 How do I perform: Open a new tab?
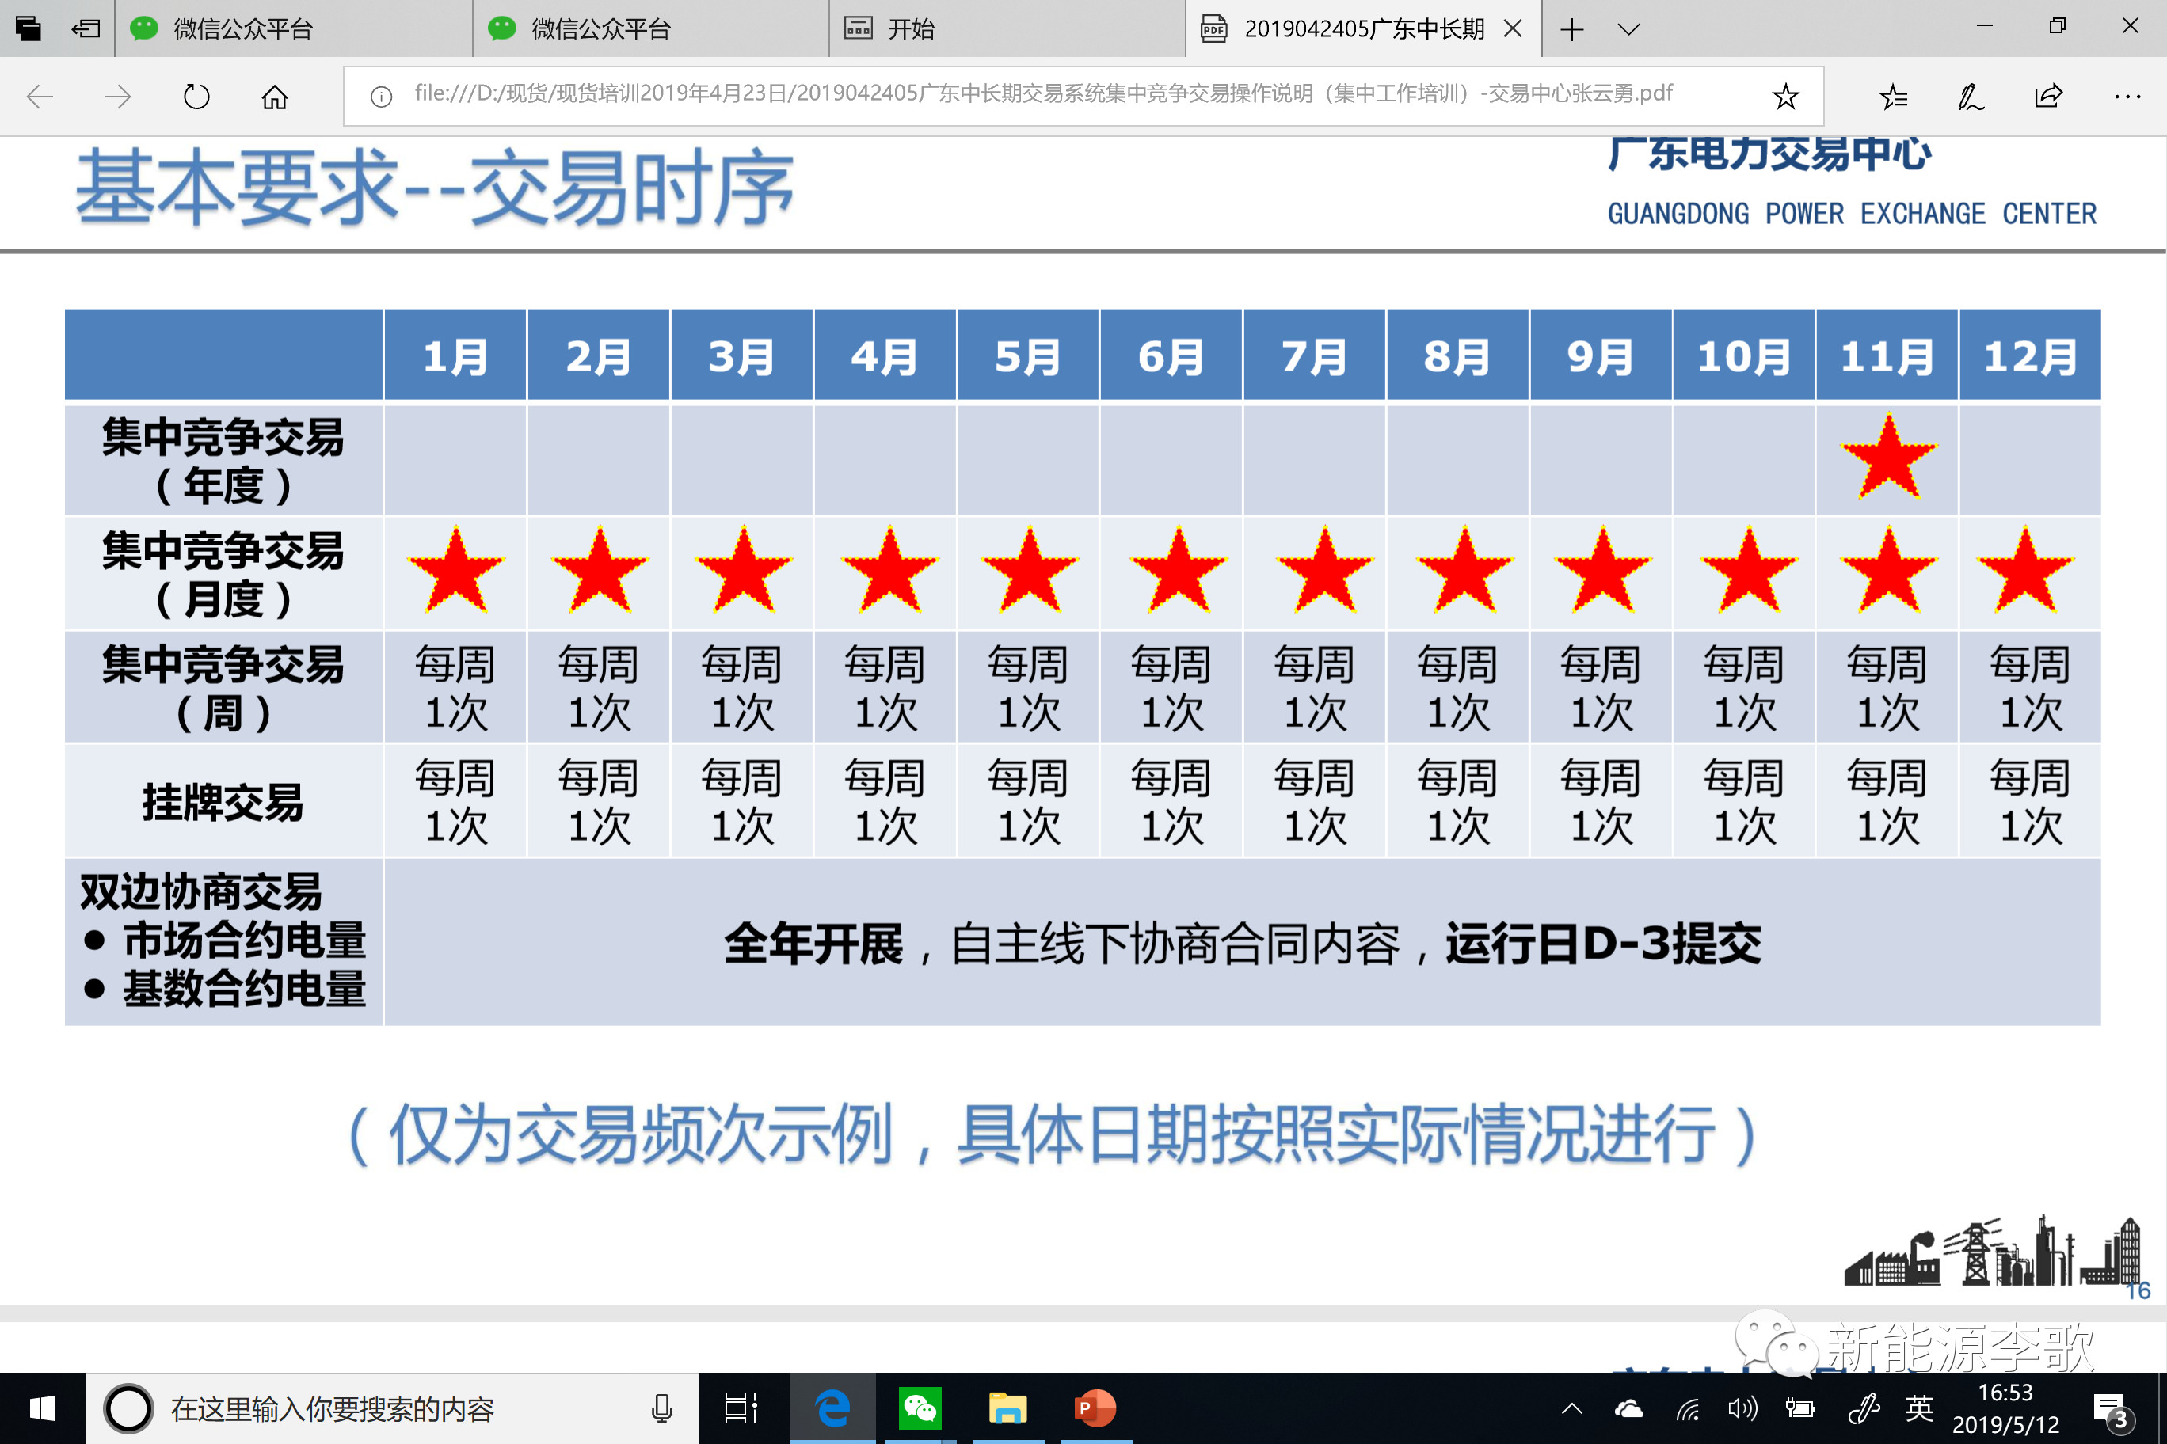(1572, 29)
